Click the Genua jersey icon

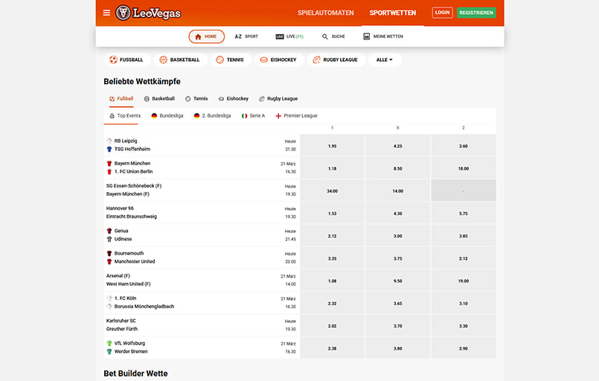109,231
